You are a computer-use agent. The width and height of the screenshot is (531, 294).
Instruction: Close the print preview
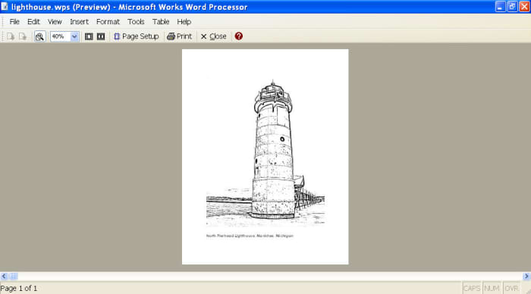tap(213, 36)
